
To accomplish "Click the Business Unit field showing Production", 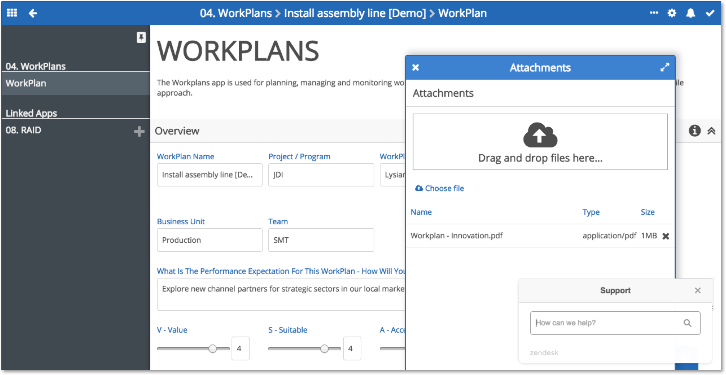I will 210,240.
